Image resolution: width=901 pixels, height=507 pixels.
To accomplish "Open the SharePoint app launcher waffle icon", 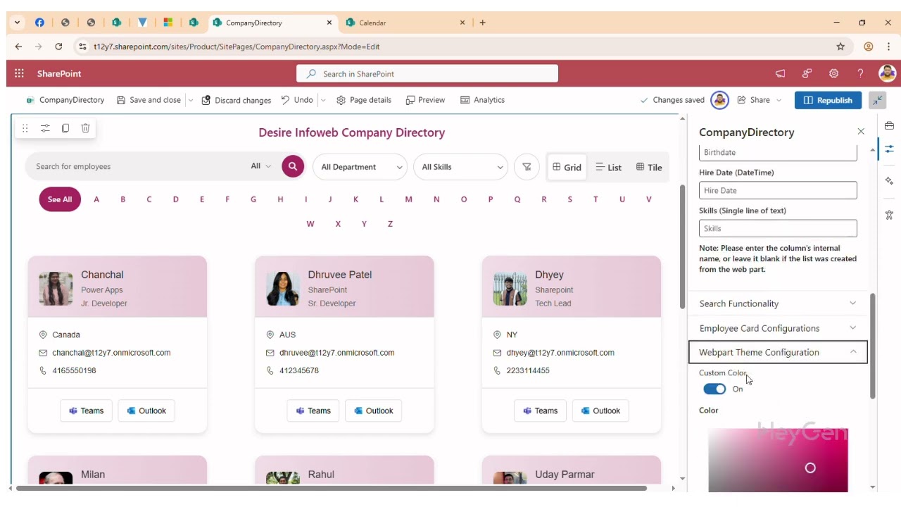I will coord(19,73).
